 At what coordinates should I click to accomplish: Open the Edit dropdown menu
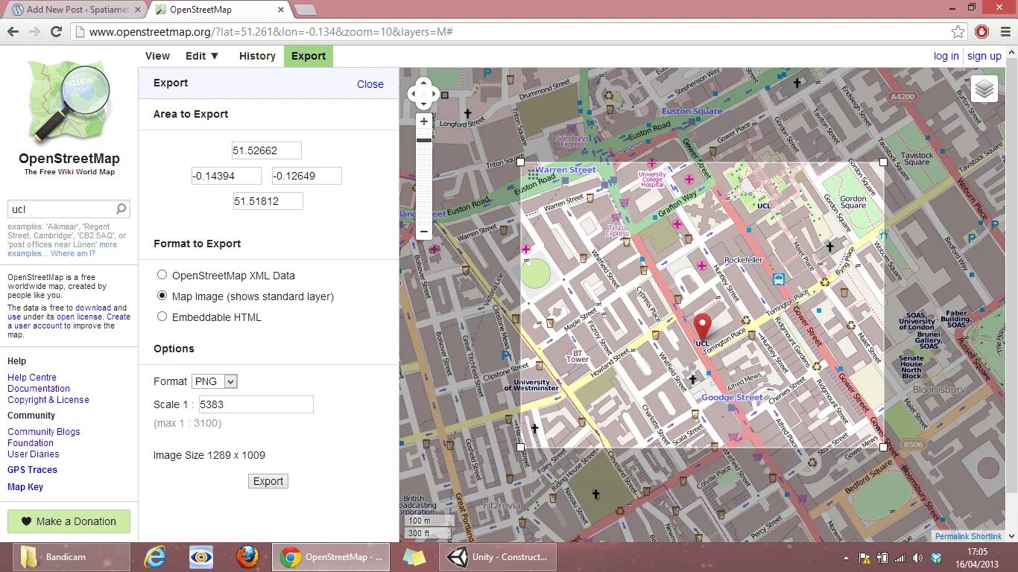(x=202, y=56)
